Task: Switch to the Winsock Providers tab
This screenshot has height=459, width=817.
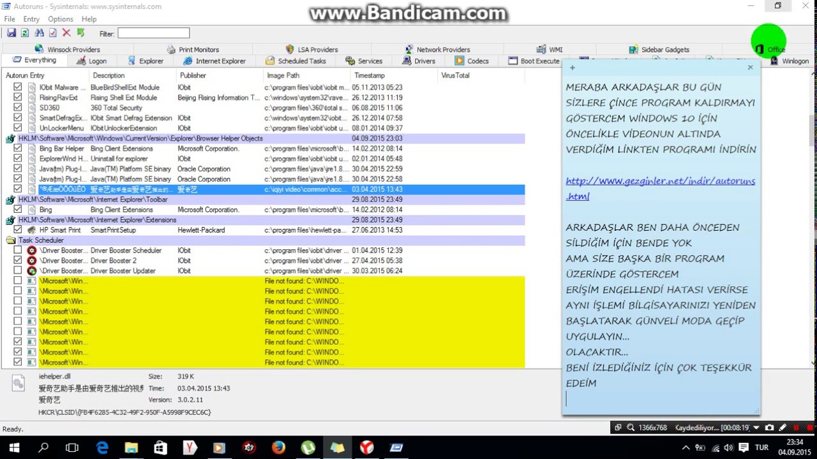Action: coord(68,49)
